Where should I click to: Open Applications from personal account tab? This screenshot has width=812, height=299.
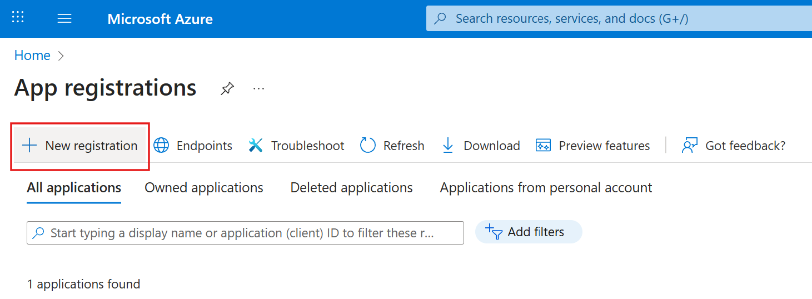click(546, 188)
